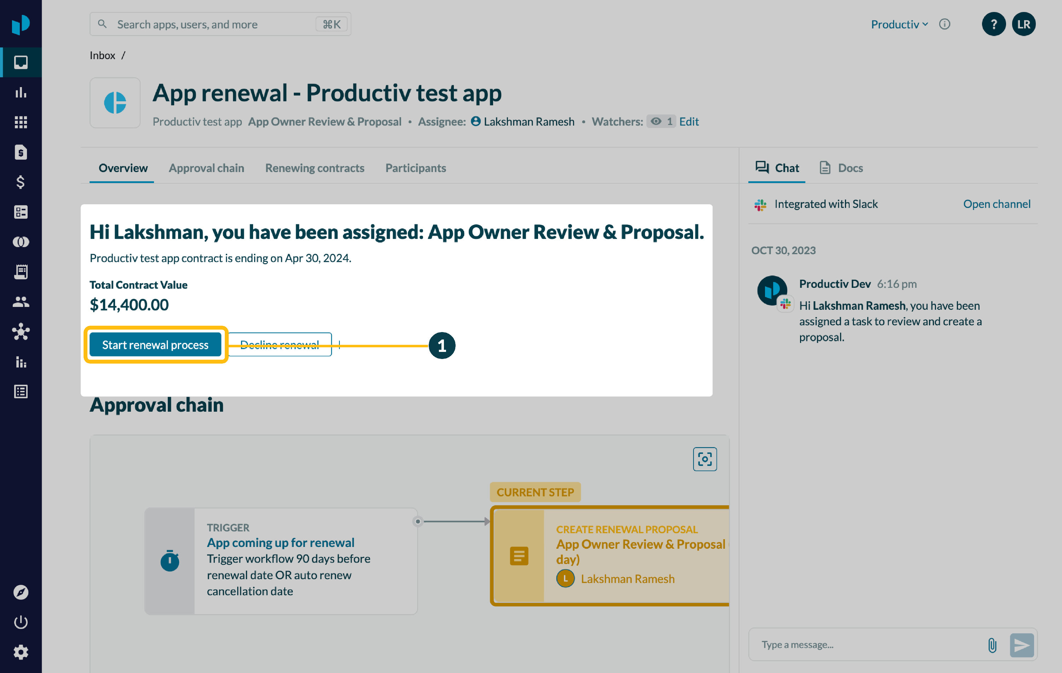Click the watchers eye count badge
The image size is (1062, 673).
click(x=661, y=122)
